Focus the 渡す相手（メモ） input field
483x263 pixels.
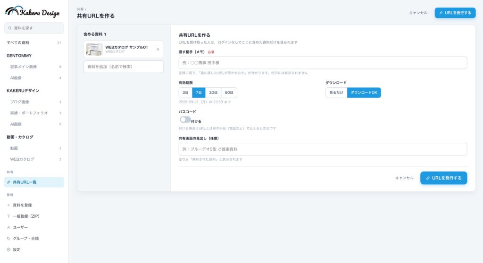323,63
